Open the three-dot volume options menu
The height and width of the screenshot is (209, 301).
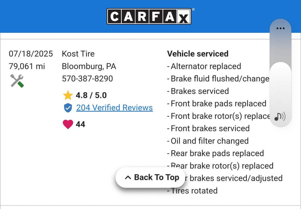click(280, 28)
